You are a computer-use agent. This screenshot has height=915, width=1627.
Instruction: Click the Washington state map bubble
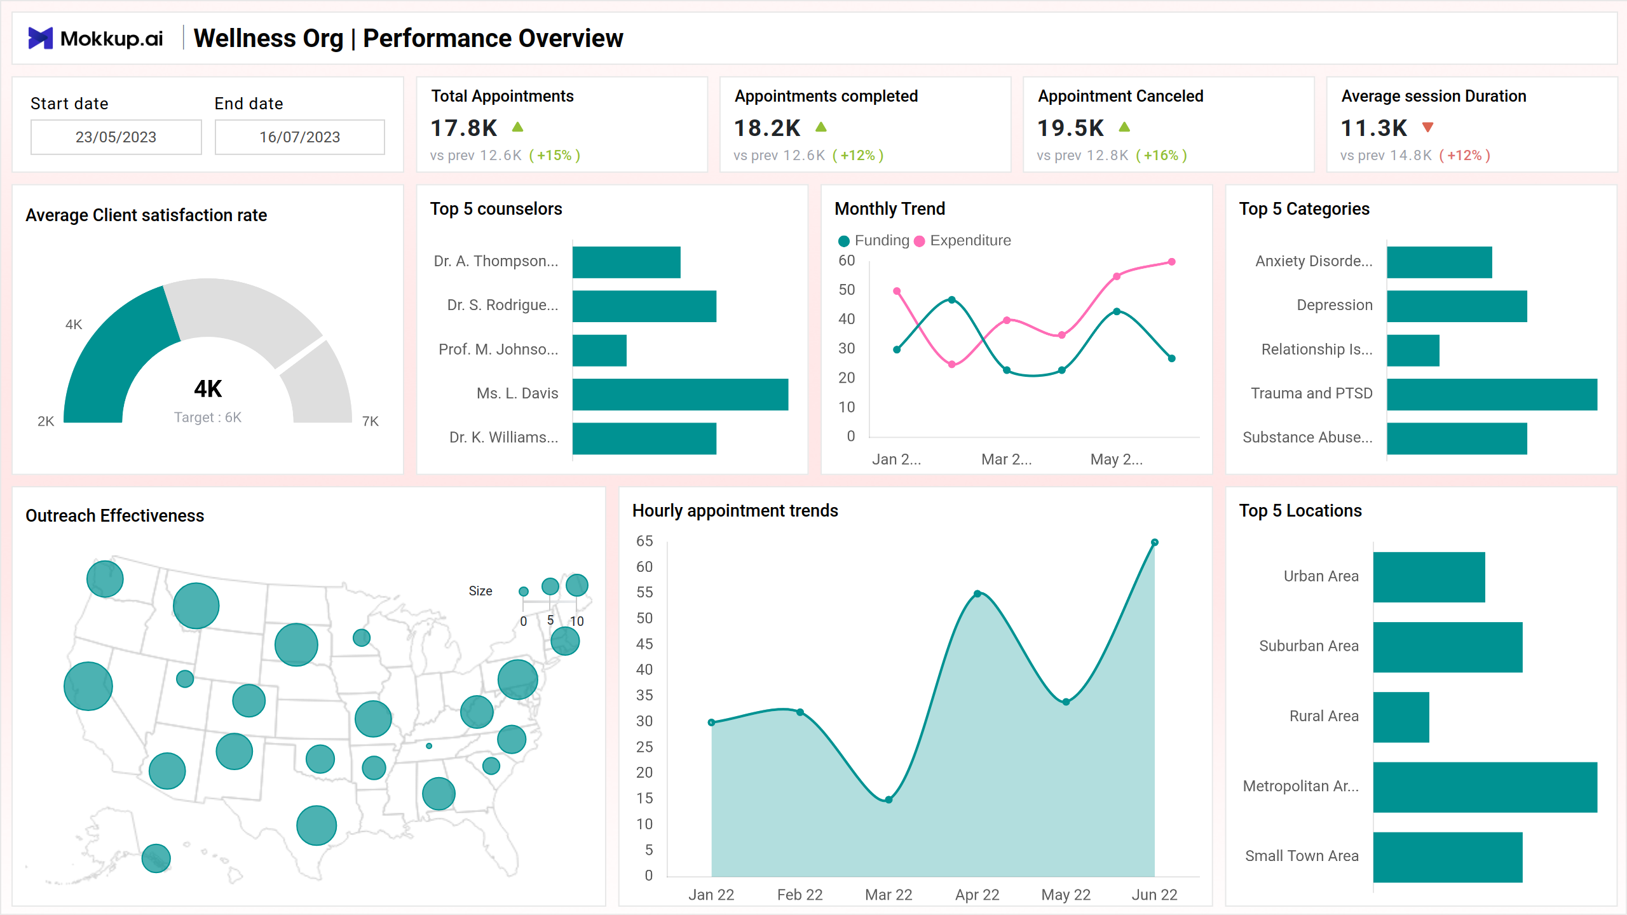point(105,579)
